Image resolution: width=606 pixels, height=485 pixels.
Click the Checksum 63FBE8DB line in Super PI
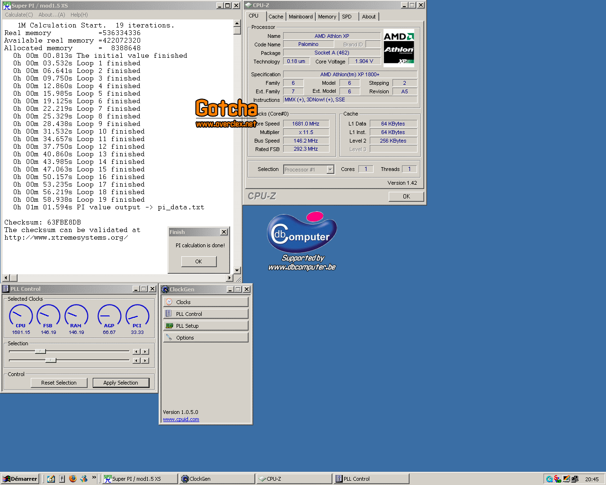pyautogui.click(x=43, y=222)
